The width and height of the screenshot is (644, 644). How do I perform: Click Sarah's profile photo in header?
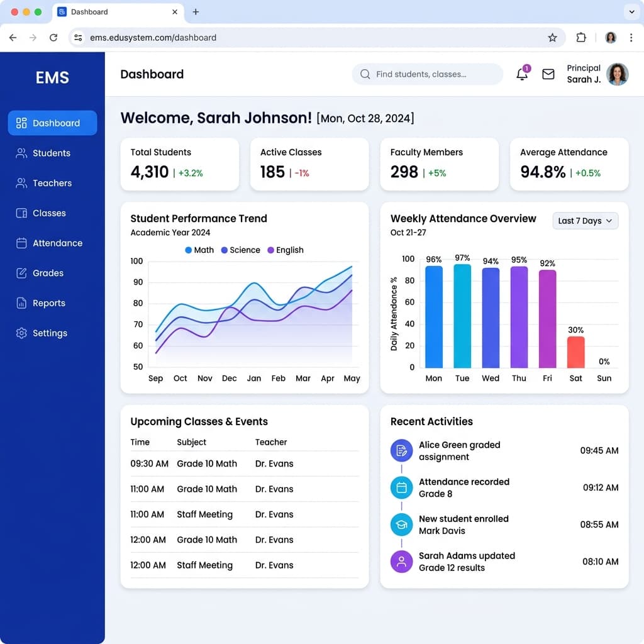618,74
